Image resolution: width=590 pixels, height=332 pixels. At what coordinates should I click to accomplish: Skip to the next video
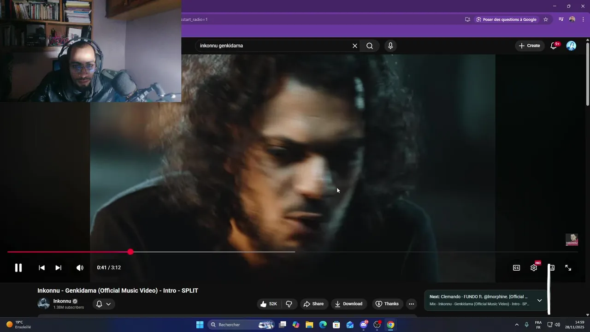click(x=59, y=268)
